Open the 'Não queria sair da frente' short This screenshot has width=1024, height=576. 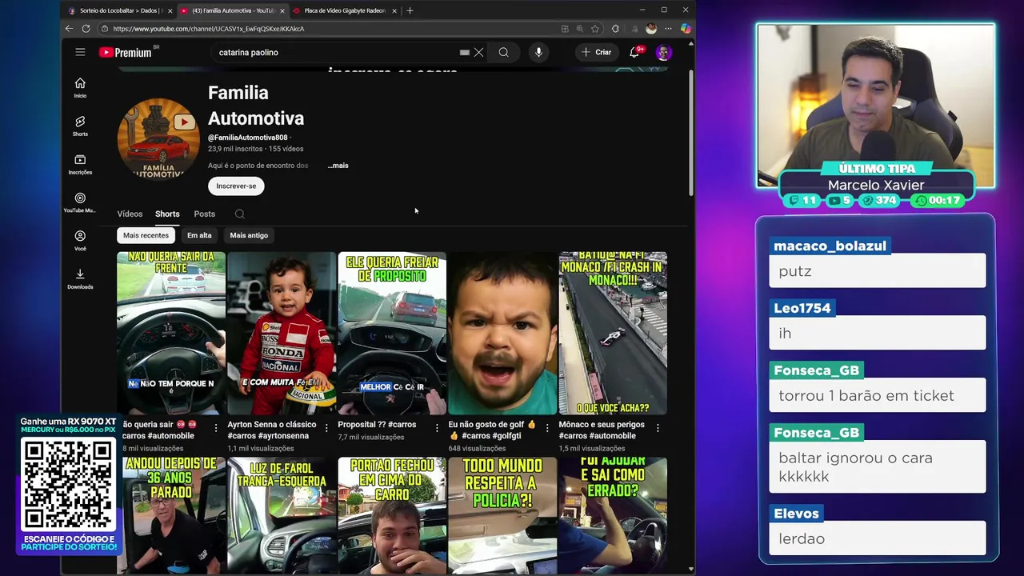(x=171, y=333)
